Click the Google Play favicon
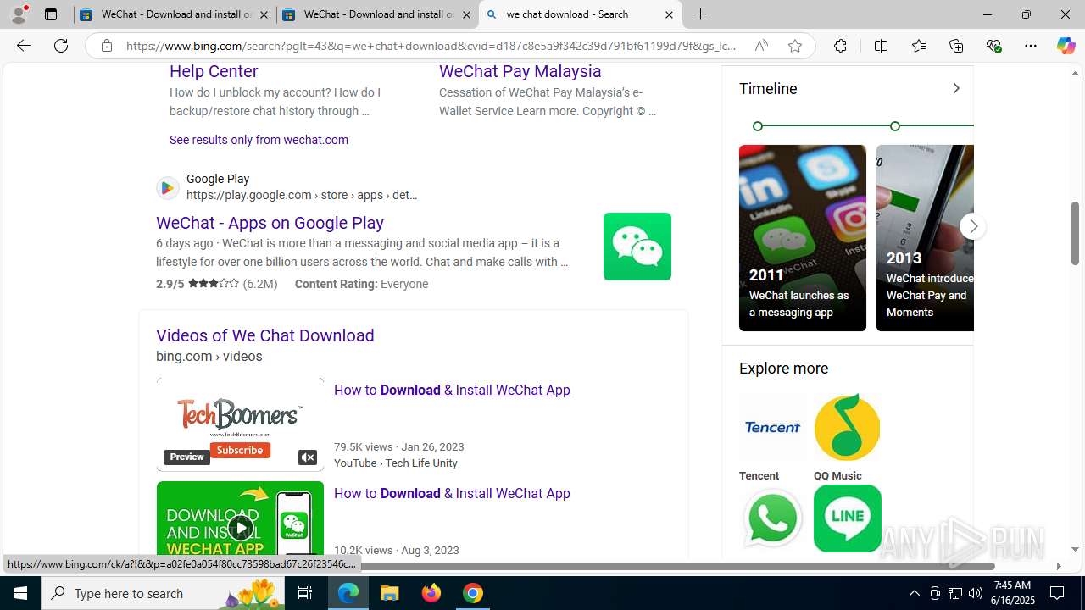 pos(168,188)
